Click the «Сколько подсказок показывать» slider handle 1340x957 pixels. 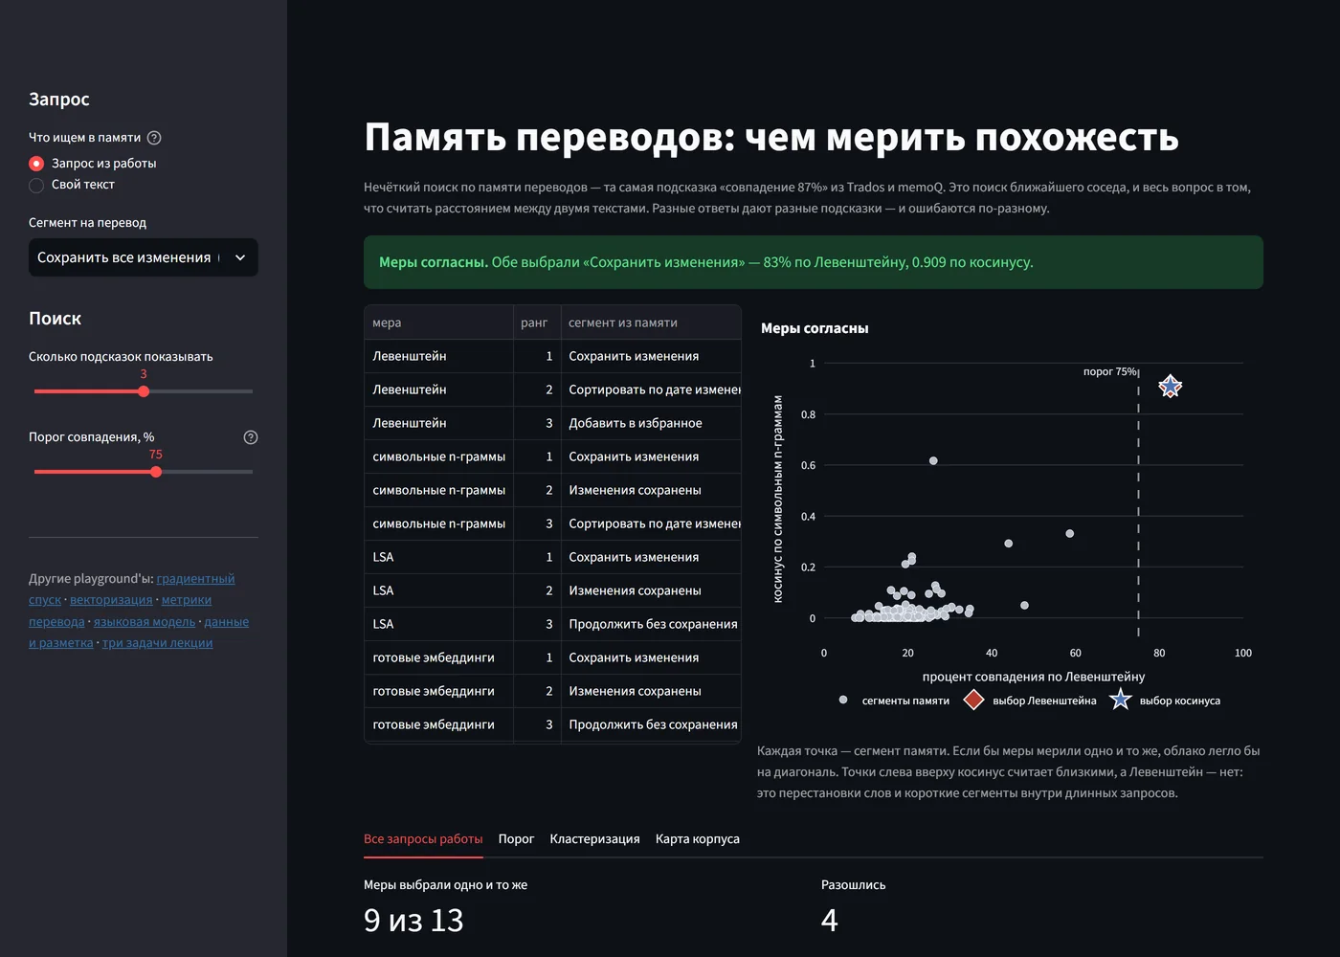(x=144, y=391)
